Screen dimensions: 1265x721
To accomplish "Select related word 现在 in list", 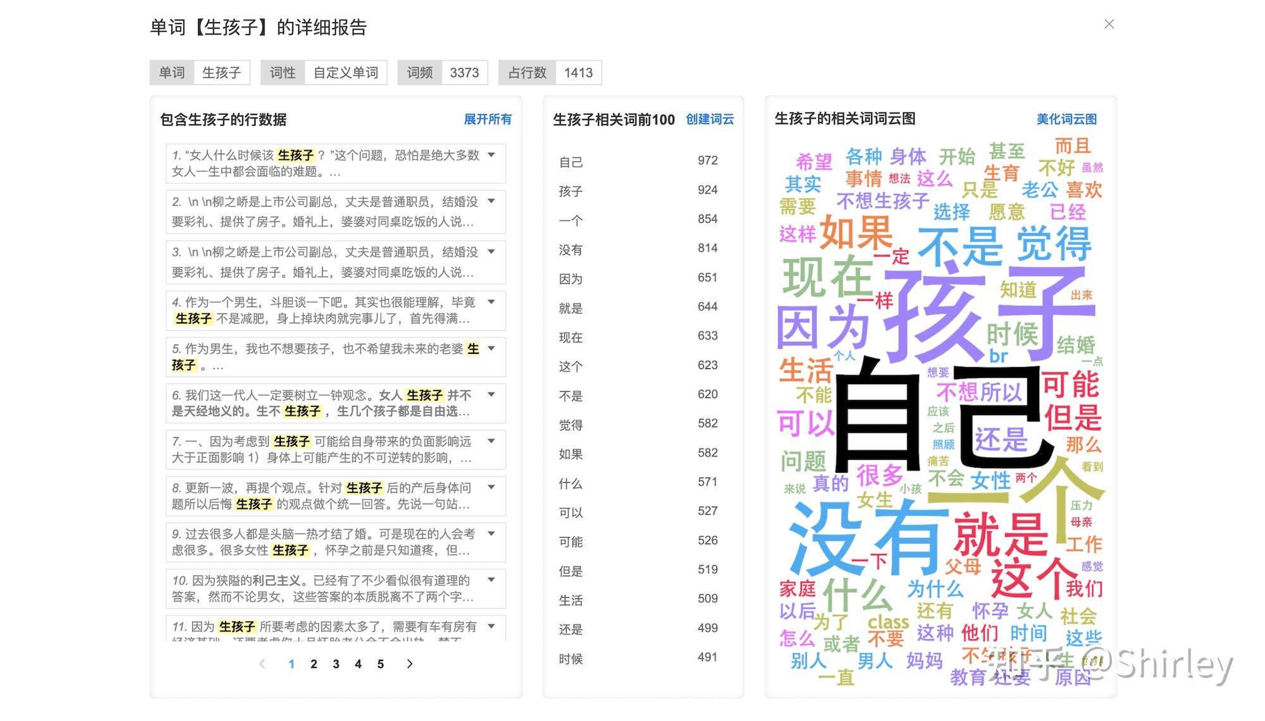I will 571,337.
